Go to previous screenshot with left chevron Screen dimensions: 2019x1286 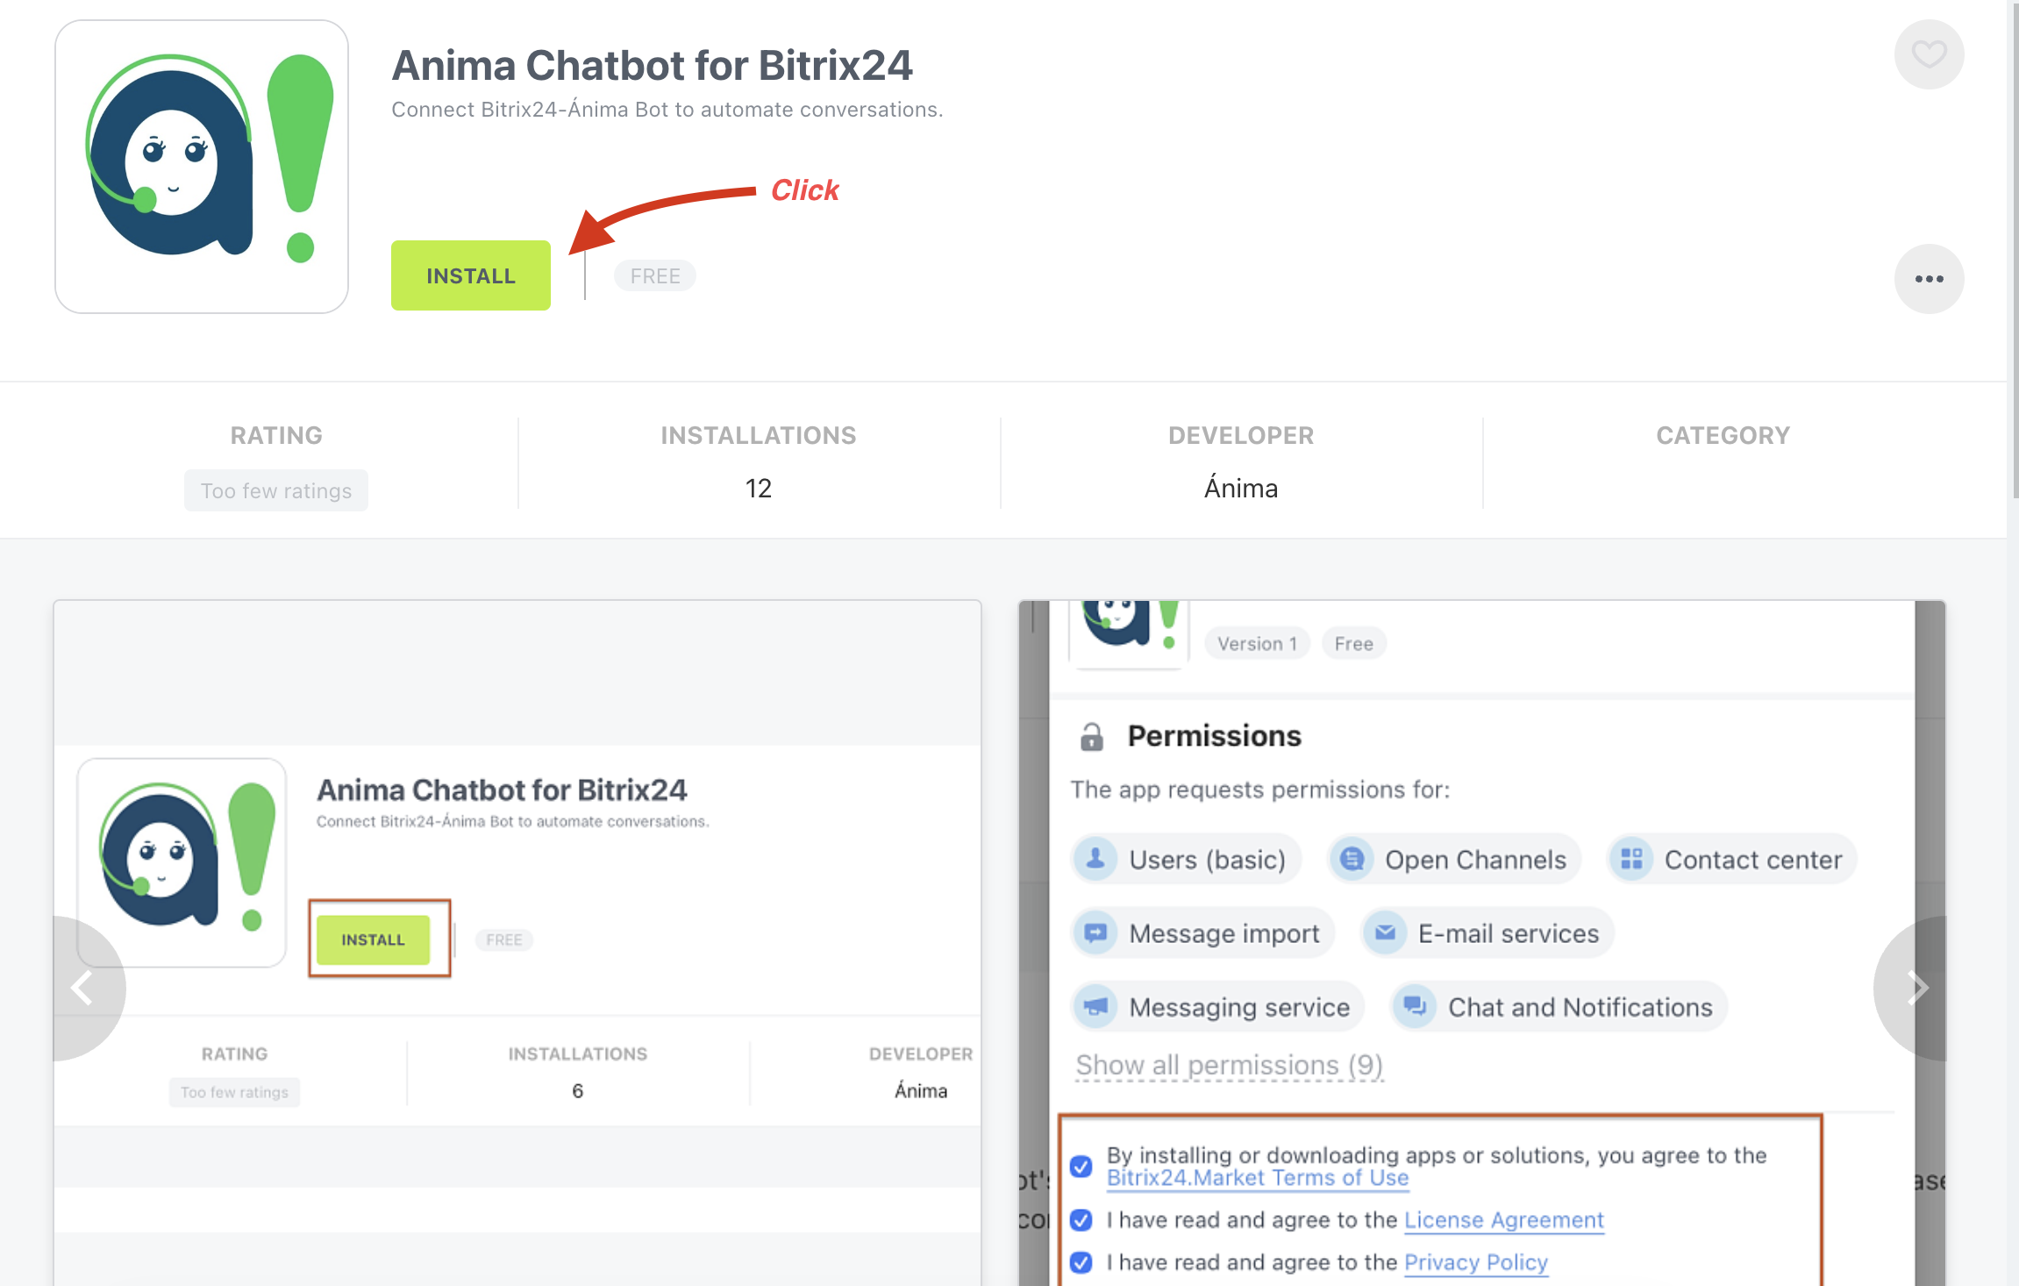click(x=82, y=989)
